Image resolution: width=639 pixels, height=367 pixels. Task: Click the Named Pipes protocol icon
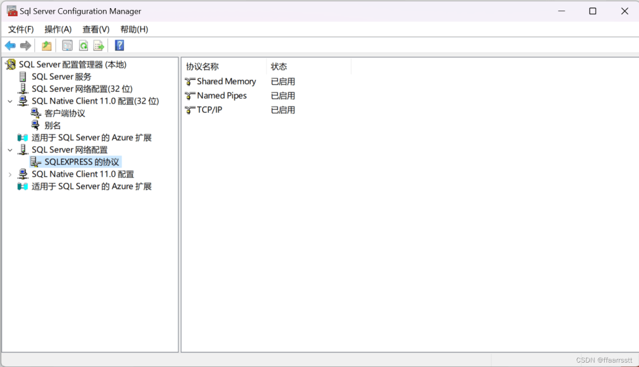(189, 95)
